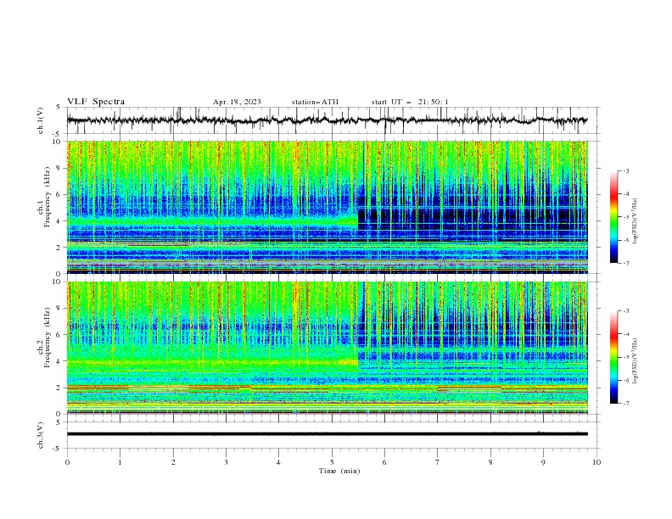Click the ch.2 colorbar "log(PSD)(V²/Hz)" label
This screenshot has width=672, height=519.
(636, 361)
